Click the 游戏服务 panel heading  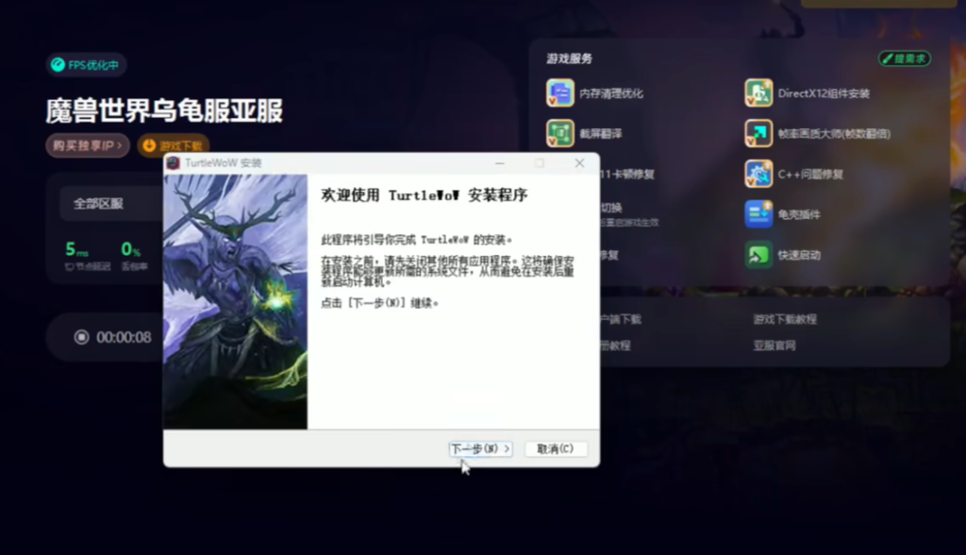pyautogui.click(x=569, y=59)
